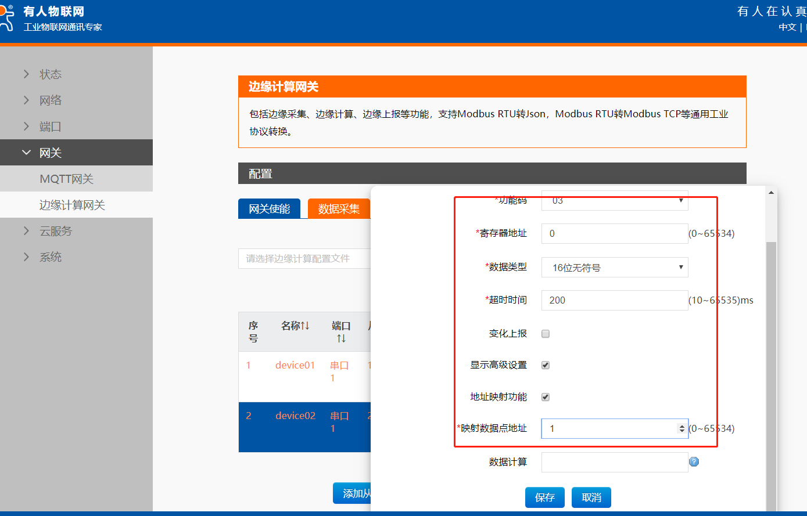Open the 数据类型 dropdown
This screenshot has height=516, width=807.
(614, 268)
